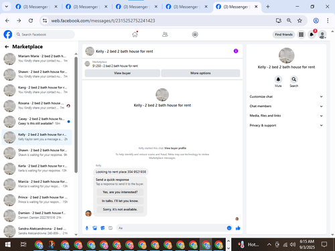The image size is (335, 251).
Task: Show hidden system tray icons
Action: click(x=269, y=245)
